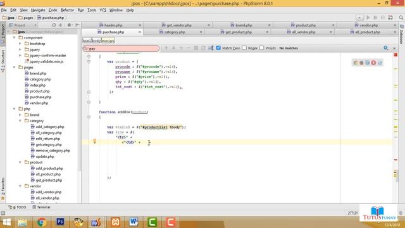
Task: Open the Navigate menu
Action: [x=38, y=10]
